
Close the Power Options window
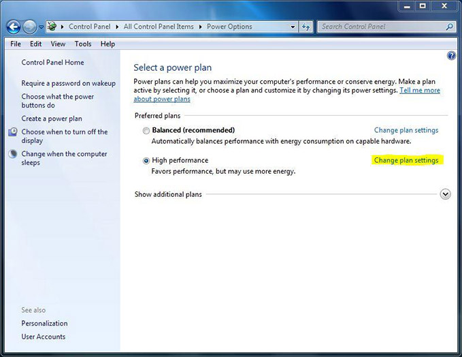pyautogui.click(x=444, y=6)
